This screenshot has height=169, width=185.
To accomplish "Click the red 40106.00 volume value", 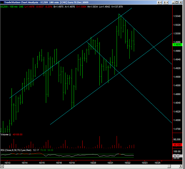I will point(17,135).
